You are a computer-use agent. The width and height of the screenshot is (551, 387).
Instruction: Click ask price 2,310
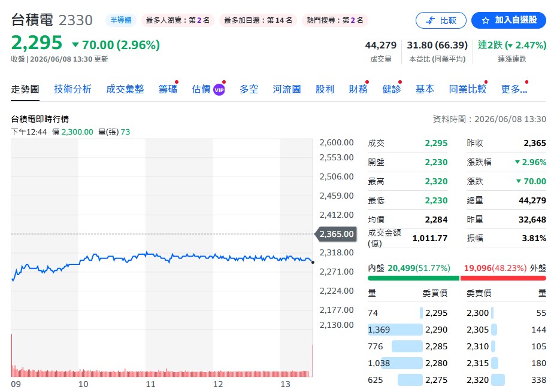point(477,347)
